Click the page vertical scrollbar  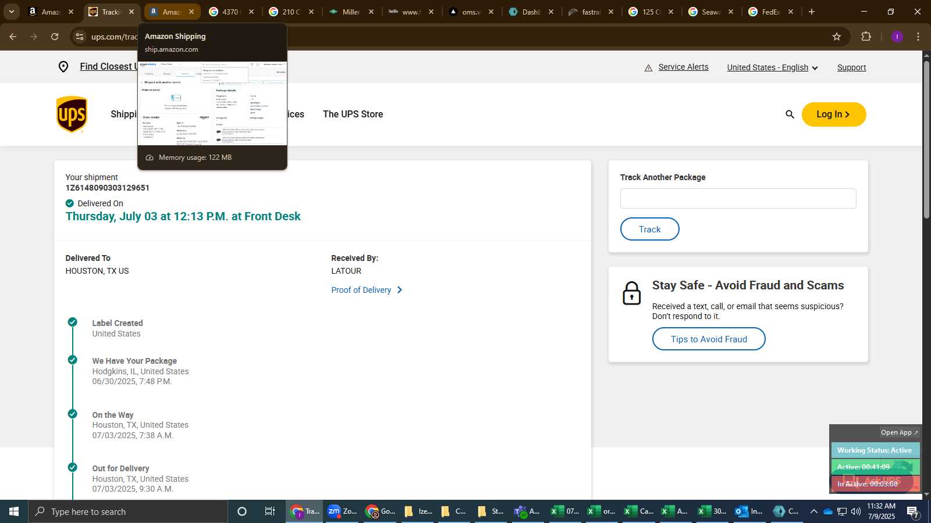coord(926,139)
